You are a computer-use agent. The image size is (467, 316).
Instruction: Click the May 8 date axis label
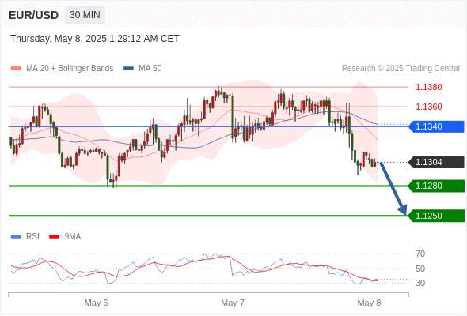[369, 303]
